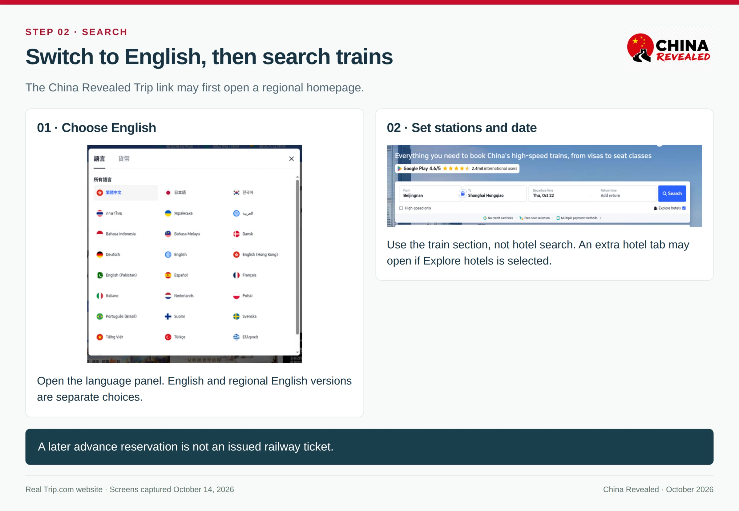Click the heading "02 · Set stations and date"
Viewport: 739px width, 511px height.
click(x=462, y=128)
